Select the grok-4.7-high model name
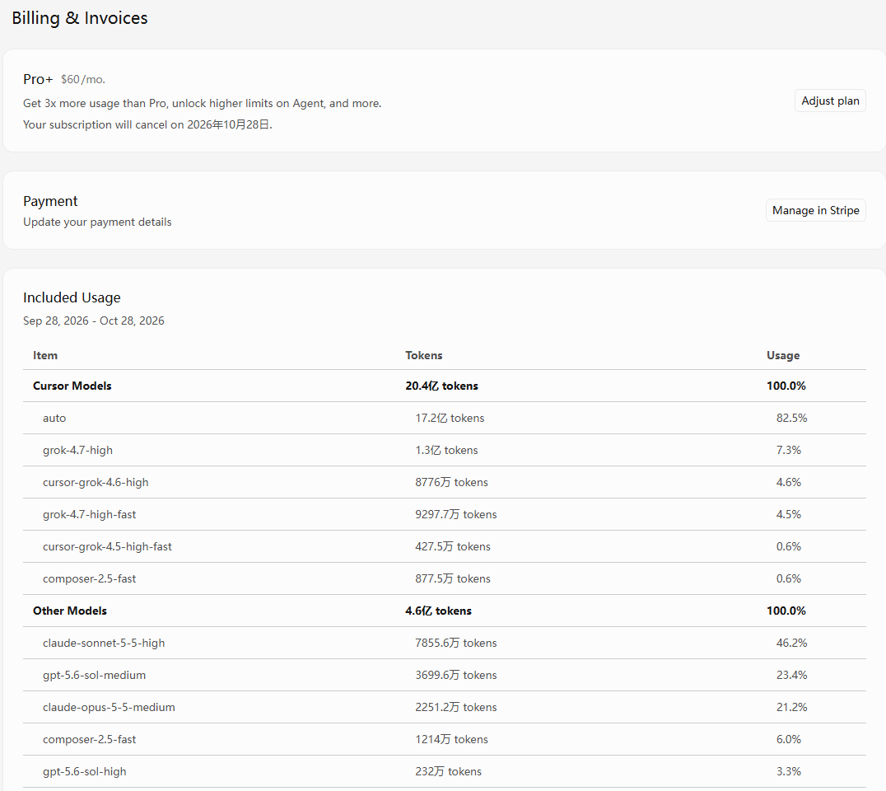 point(78,450)
